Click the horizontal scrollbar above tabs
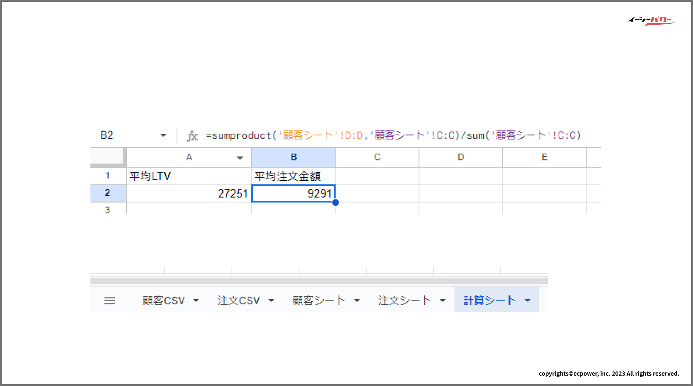Image resolution: width=693 pixels, height=386 pixels. click(319, 281)
